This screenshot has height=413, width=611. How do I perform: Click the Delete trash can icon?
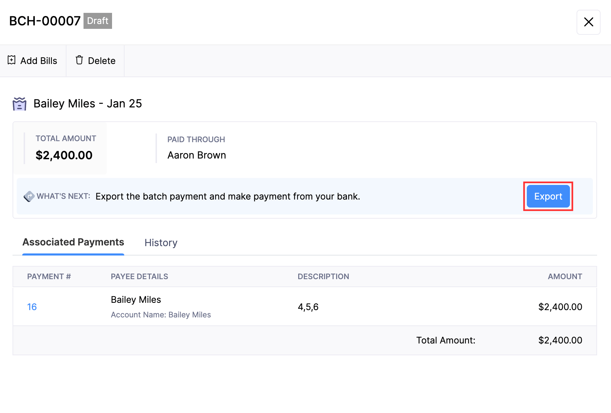point(79,60)
